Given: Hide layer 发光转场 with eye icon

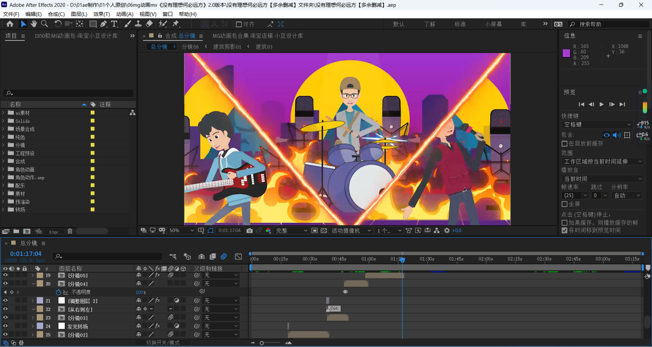Looking at the screenshot, I should (x=5, y=326).
